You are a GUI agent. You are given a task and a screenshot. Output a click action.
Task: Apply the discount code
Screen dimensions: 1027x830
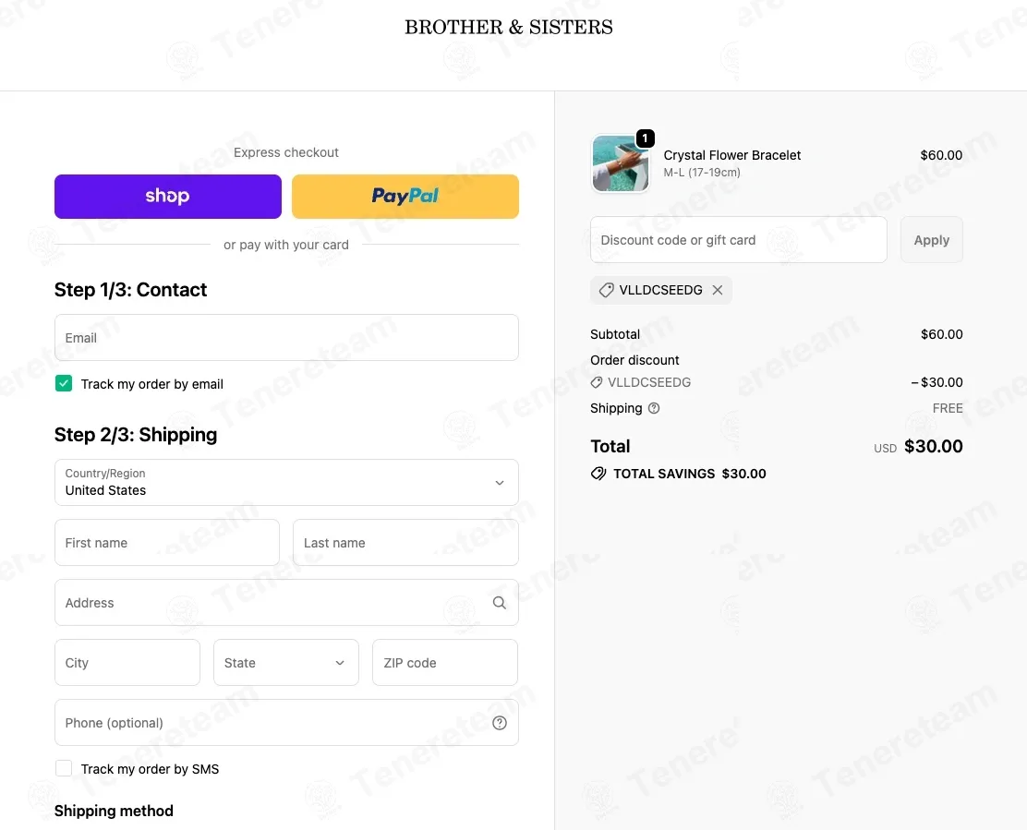931,239
